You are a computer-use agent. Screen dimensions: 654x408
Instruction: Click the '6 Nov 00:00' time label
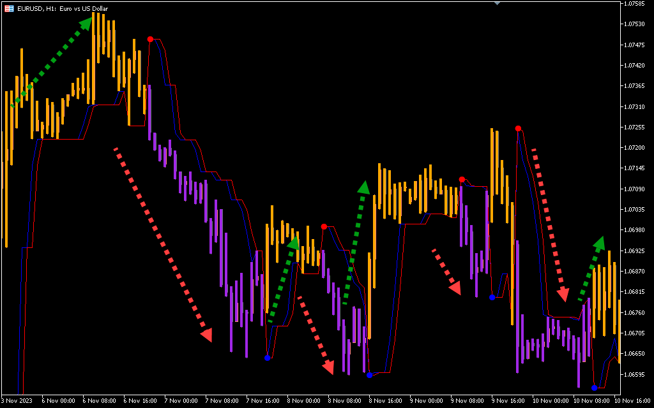coord(58,400)
